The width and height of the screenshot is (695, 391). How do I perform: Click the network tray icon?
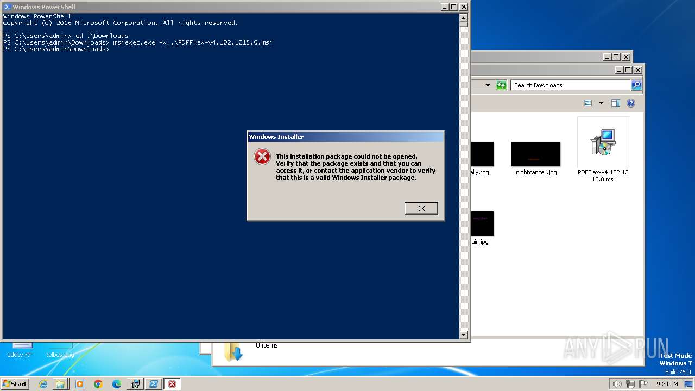pos(630,384)
